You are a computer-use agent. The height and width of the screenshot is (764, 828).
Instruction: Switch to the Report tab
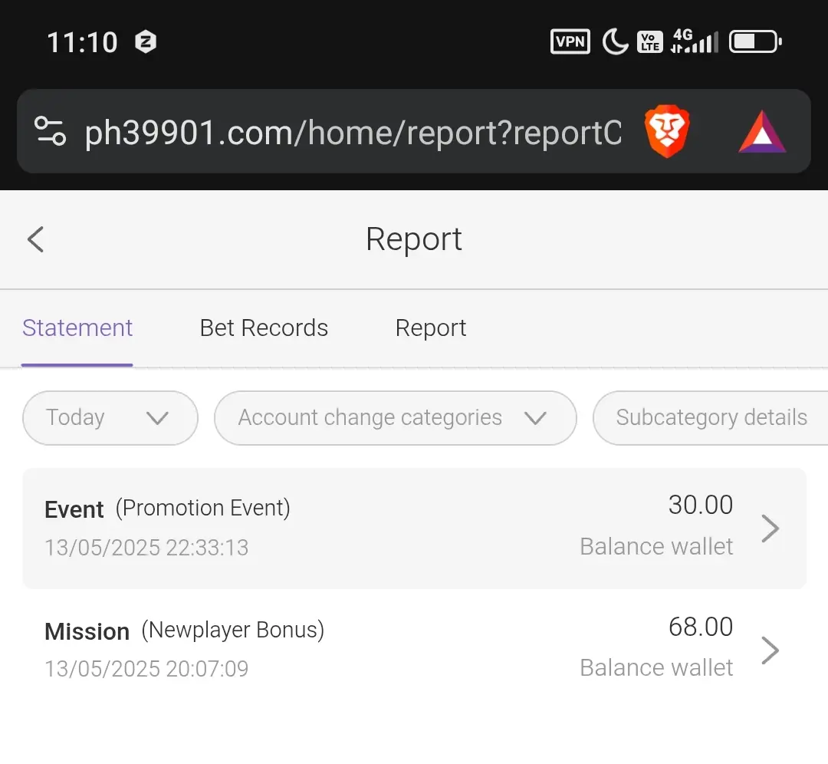point(431,328)
